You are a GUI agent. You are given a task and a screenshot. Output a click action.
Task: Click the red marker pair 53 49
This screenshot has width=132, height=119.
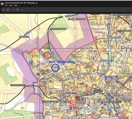(89, 89)
